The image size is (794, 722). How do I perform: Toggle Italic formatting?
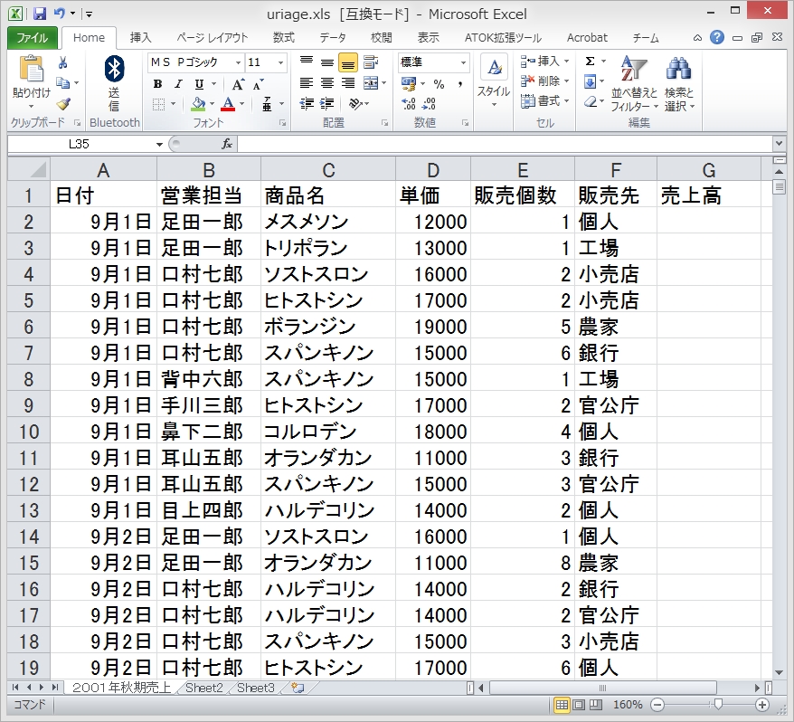click(178, 85)
